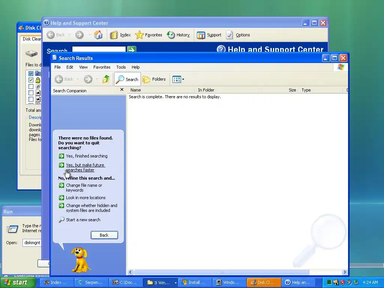Click the magnifier icon beside Start a new search
Screen dimensions: 384x288
pyautogui.click(x=61, y=220)
